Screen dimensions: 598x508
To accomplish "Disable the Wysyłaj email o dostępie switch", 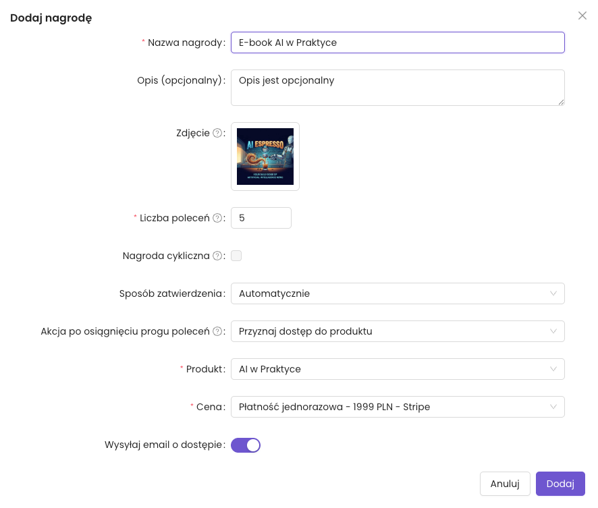I will tap(246, 445).
